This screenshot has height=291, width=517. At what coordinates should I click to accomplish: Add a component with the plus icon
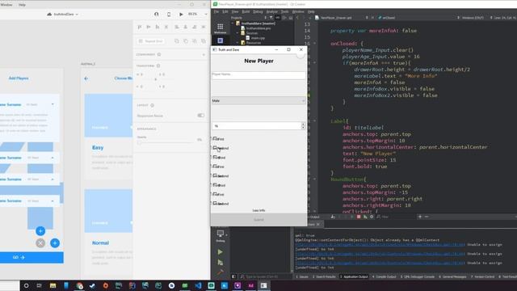click(204, 54)
